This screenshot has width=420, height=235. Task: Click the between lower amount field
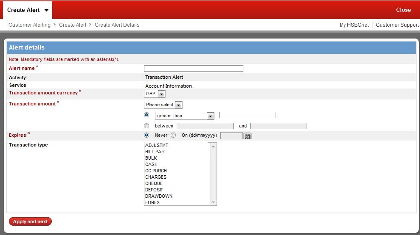[205, 126]
